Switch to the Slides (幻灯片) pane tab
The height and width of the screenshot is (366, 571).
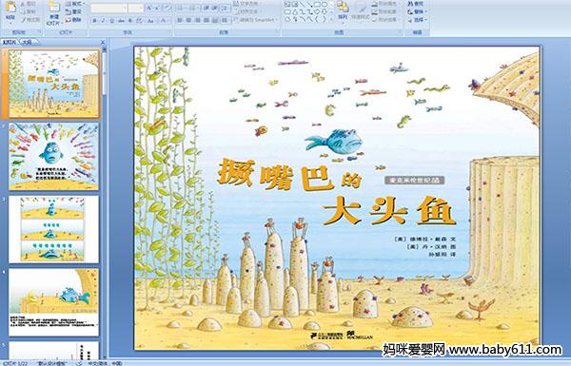(x=10, y=42)
